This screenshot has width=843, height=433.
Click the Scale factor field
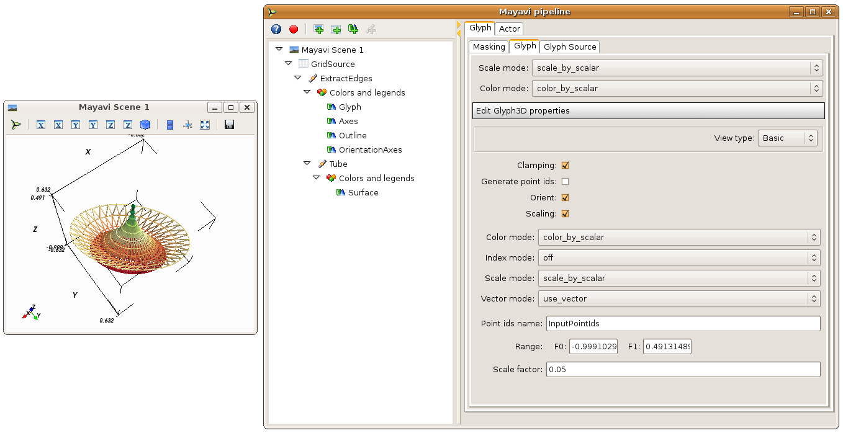[x=683, y=370]
